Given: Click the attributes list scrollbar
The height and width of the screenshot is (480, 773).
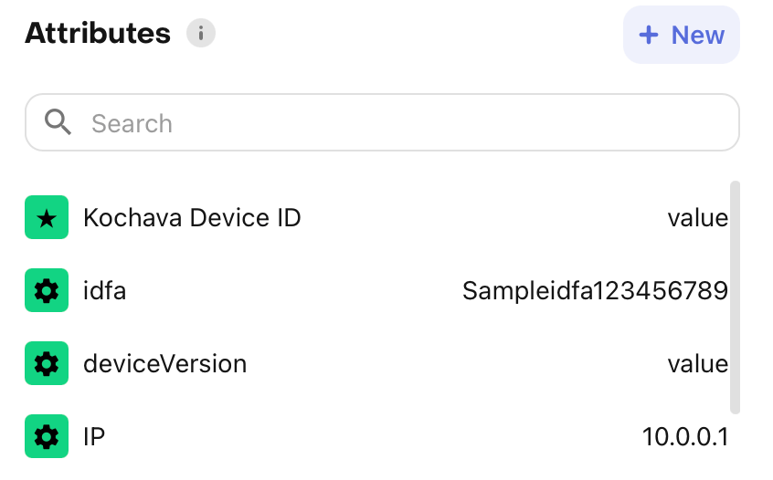Looking at the screenshot, I should (x=735, y=297).
